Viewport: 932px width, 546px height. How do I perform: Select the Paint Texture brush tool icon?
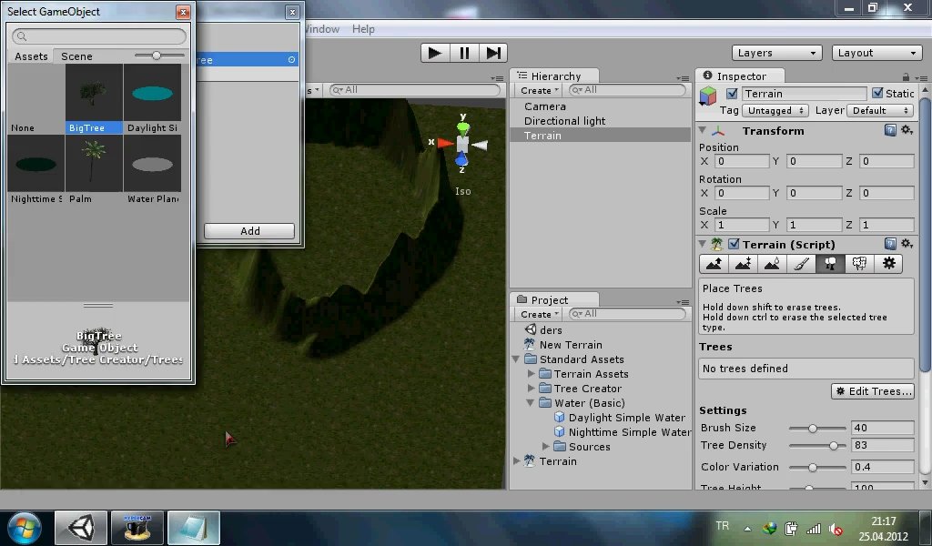click(x=801, y=264)
